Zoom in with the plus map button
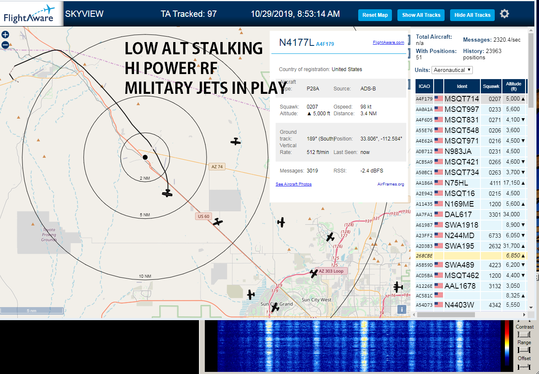Viewport: 539px width, 374px height. pyautogui.click(x=5, y=35)
